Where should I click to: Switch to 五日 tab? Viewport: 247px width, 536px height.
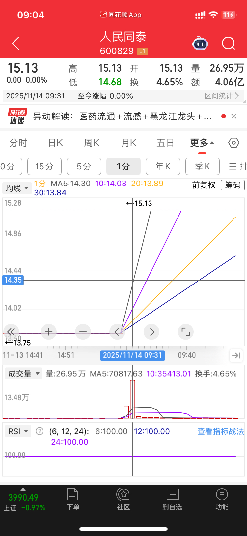click(x=165, y=143)
